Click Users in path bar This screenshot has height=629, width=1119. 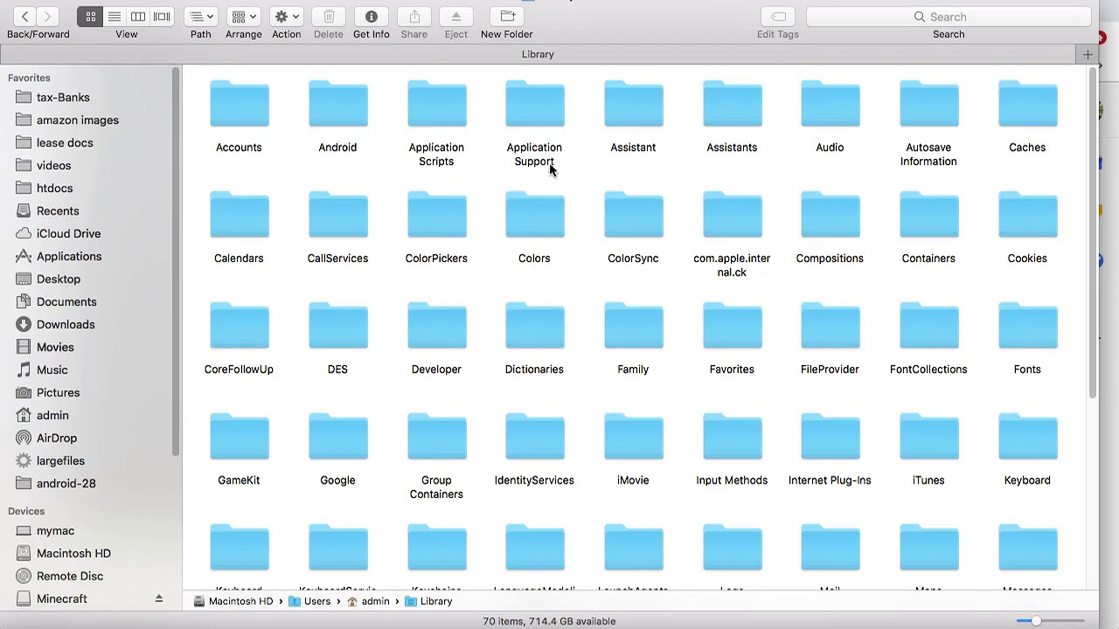point(309,601)
